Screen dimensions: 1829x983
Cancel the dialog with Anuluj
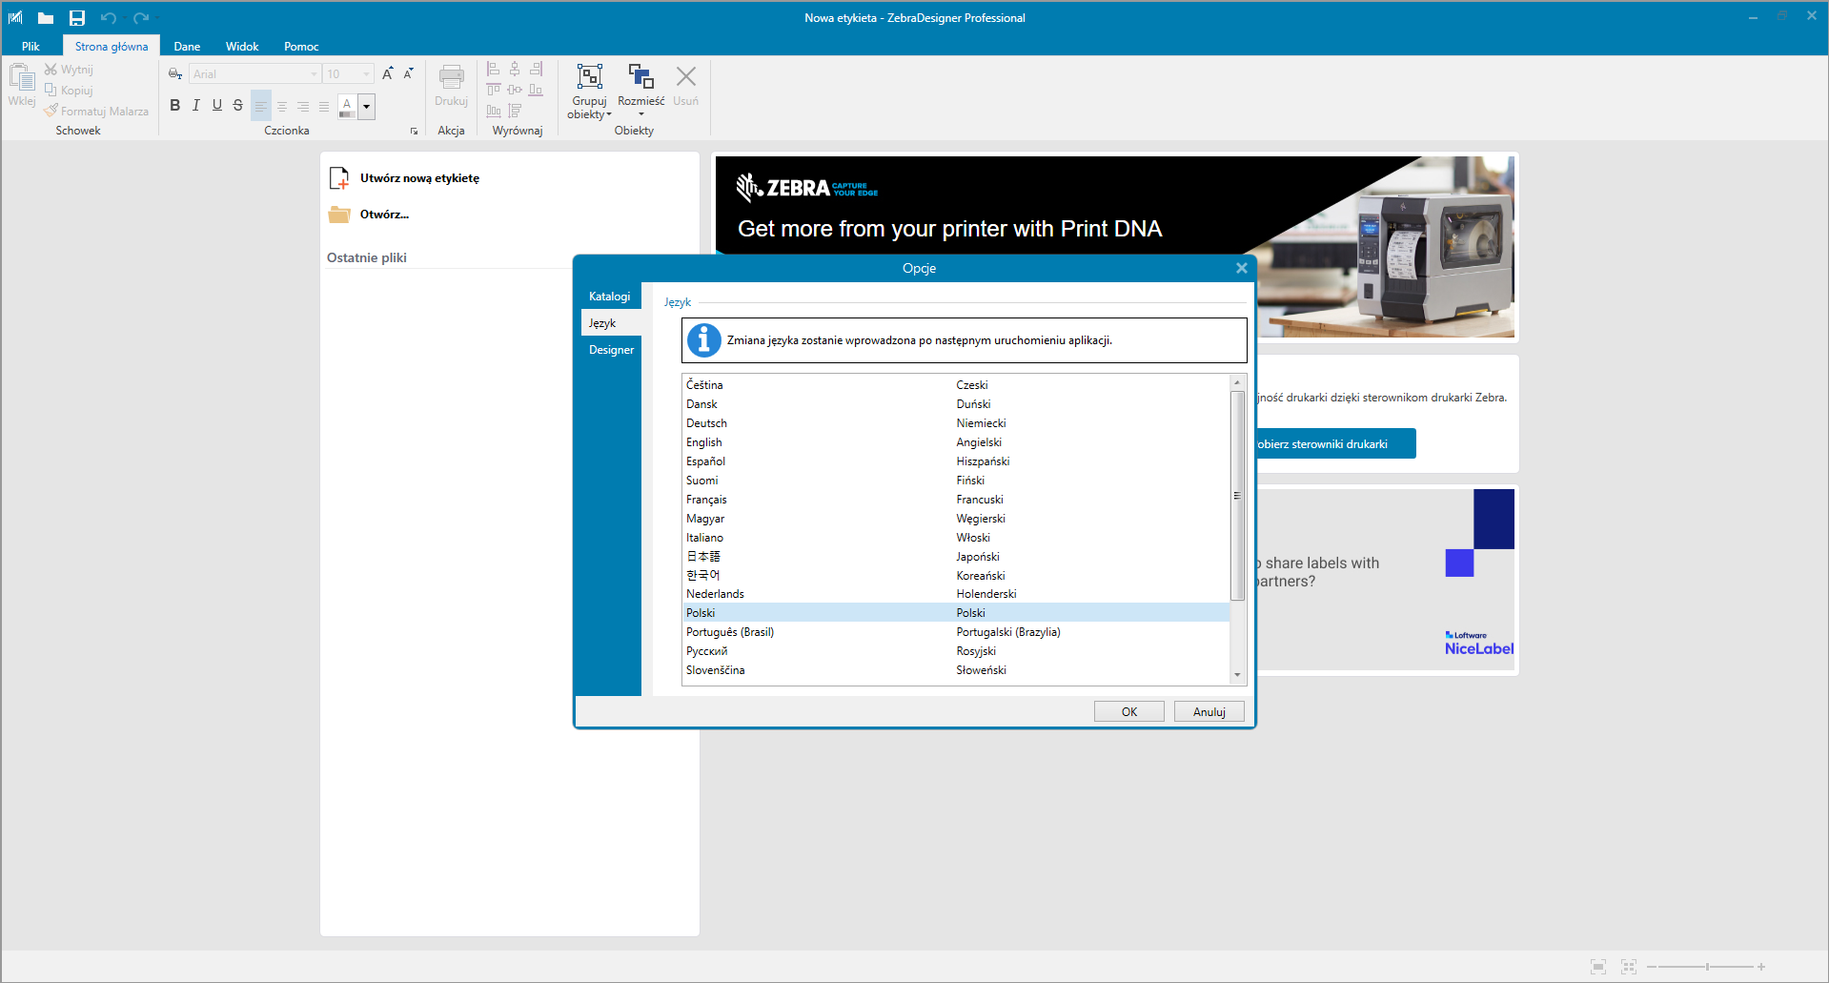pos(1209,711)
